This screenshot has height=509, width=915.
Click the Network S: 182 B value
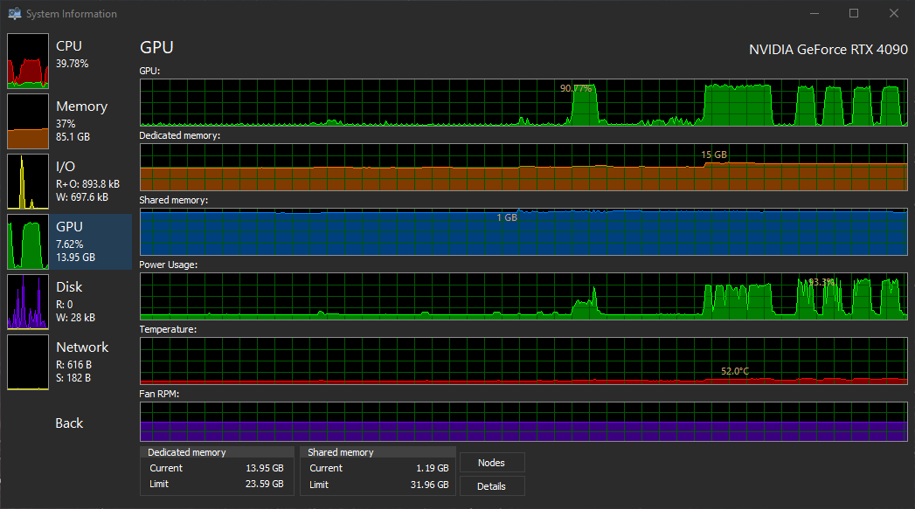[73, 378]
